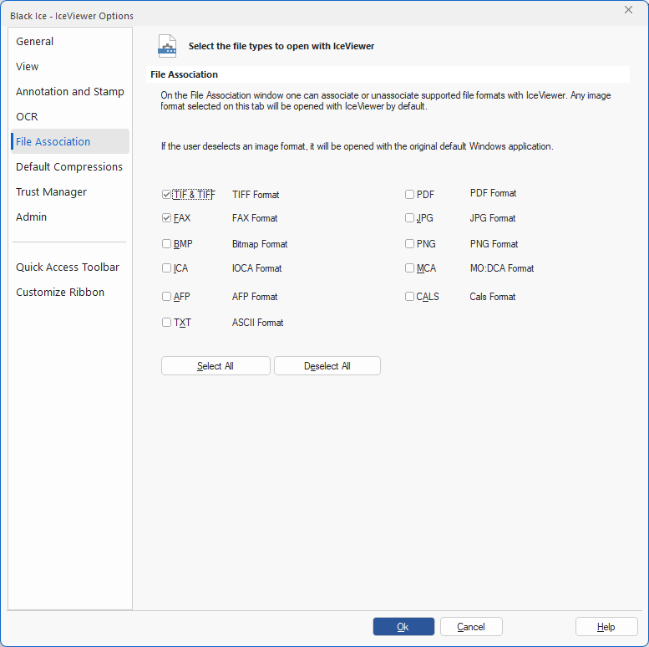
Task: Tick the CALS checkbox
Action: [409, 297]
